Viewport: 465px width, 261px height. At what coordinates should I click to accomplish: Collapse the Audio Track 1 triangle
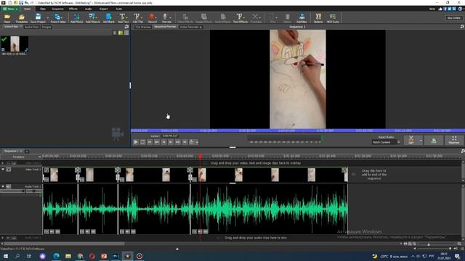click(3, 186)
